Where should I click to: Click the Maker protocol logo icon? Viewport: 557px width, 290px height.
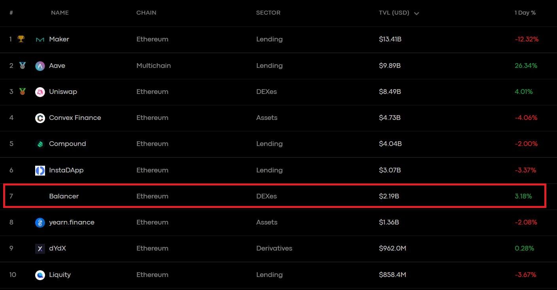pyautogui.click(x=40, y=39)
